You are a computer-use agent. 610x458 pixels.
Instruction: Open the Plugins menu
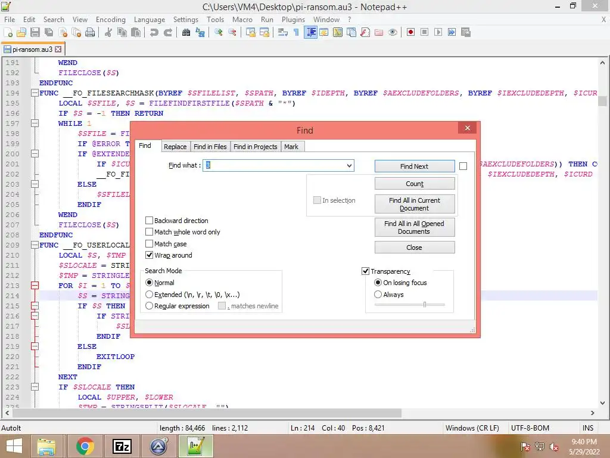[x=293, y=20]
